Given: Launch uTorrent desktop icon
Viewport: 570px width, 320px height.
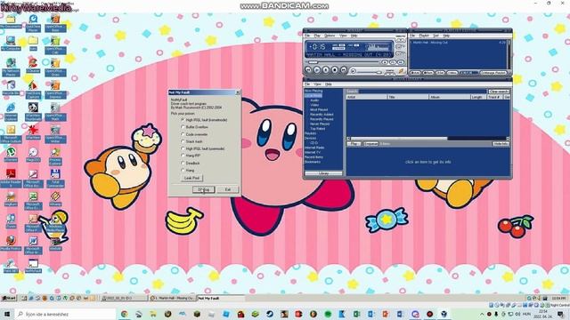Looking at the screenshot, I should coord(11,156).
